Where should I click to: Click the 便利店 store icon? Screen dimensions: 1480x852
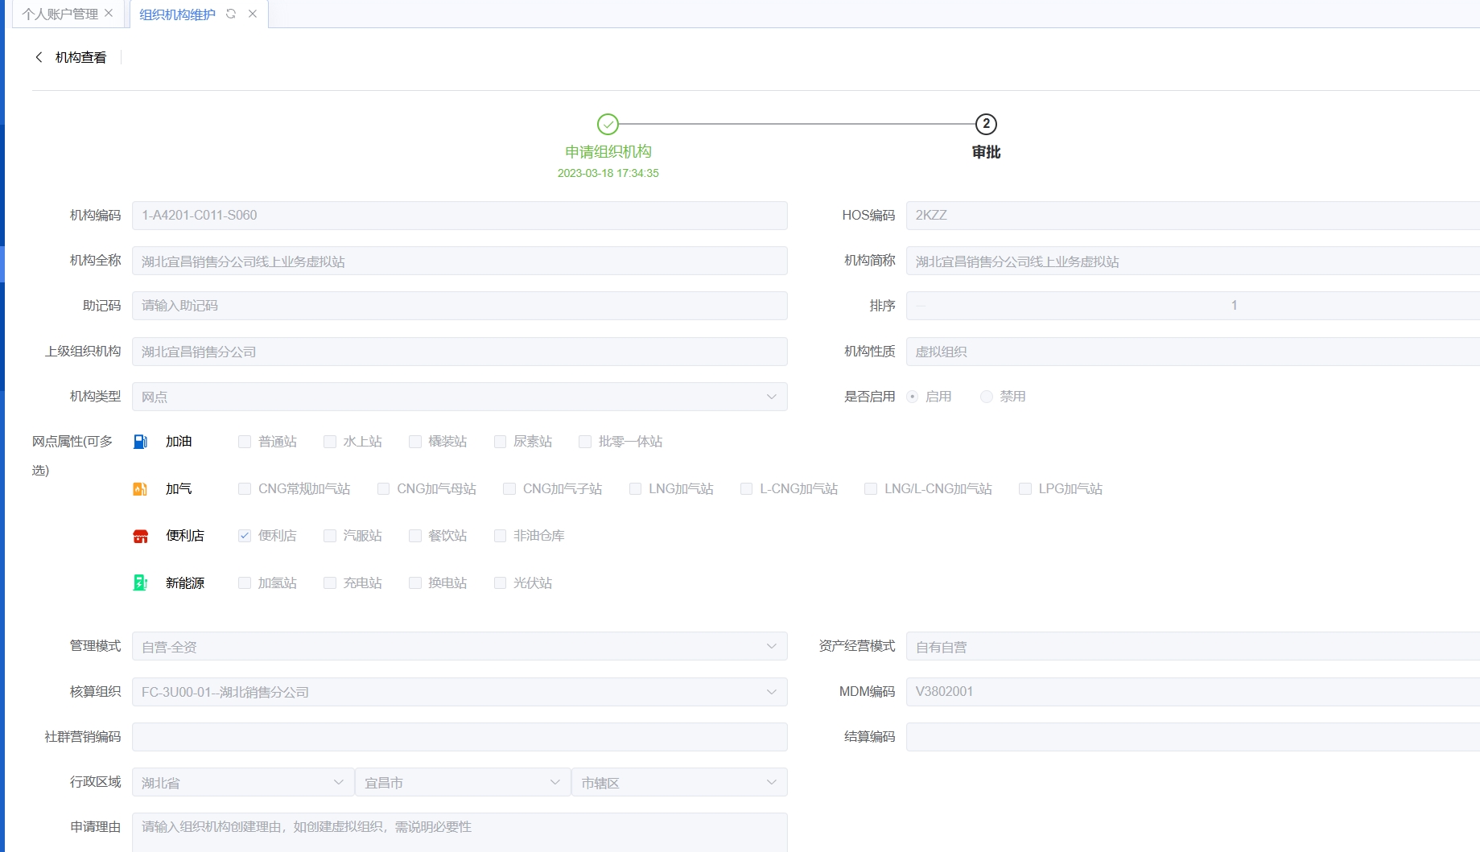140,536
